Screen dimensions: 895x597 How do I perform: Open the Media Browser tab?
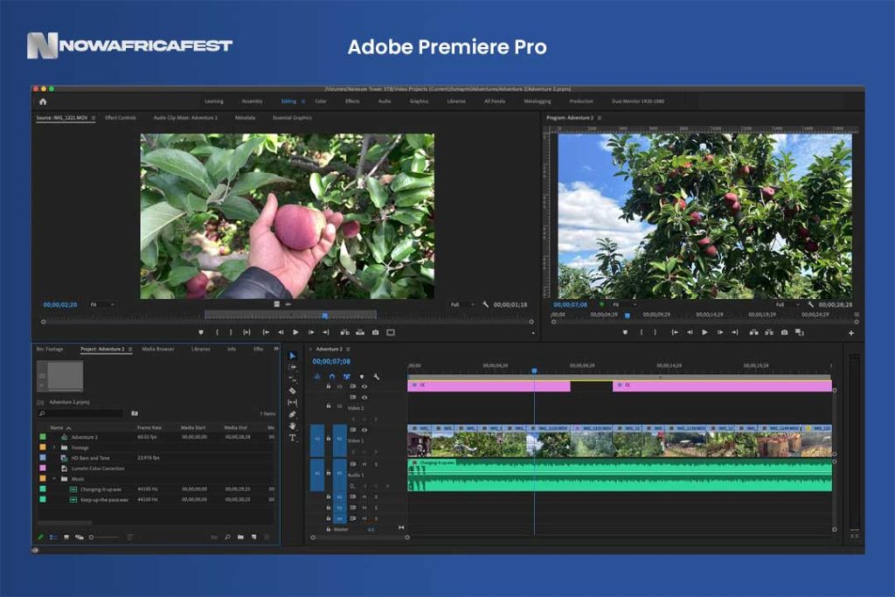[x=158, y=349]
